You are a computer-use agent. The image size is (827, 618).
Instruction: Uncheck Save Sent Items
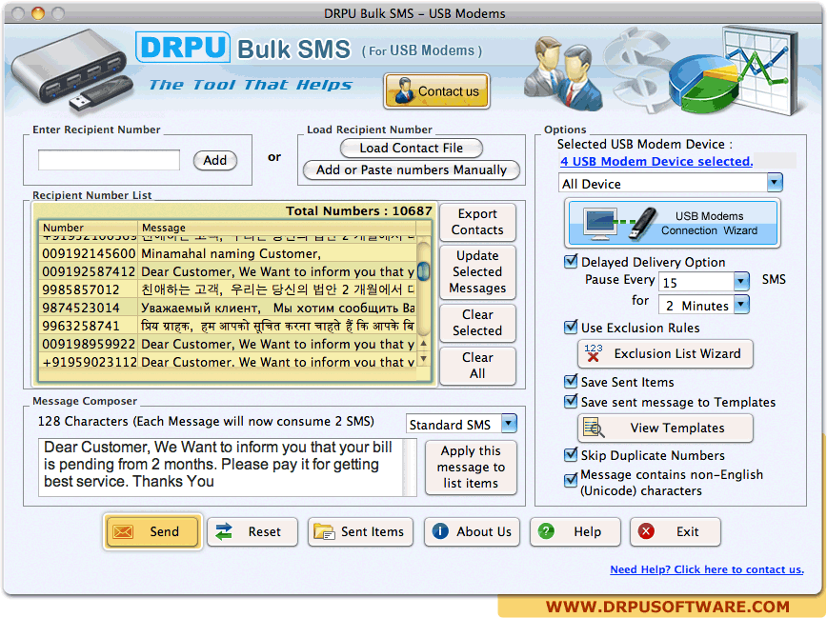pyautogui.click(x=571, y=381)
